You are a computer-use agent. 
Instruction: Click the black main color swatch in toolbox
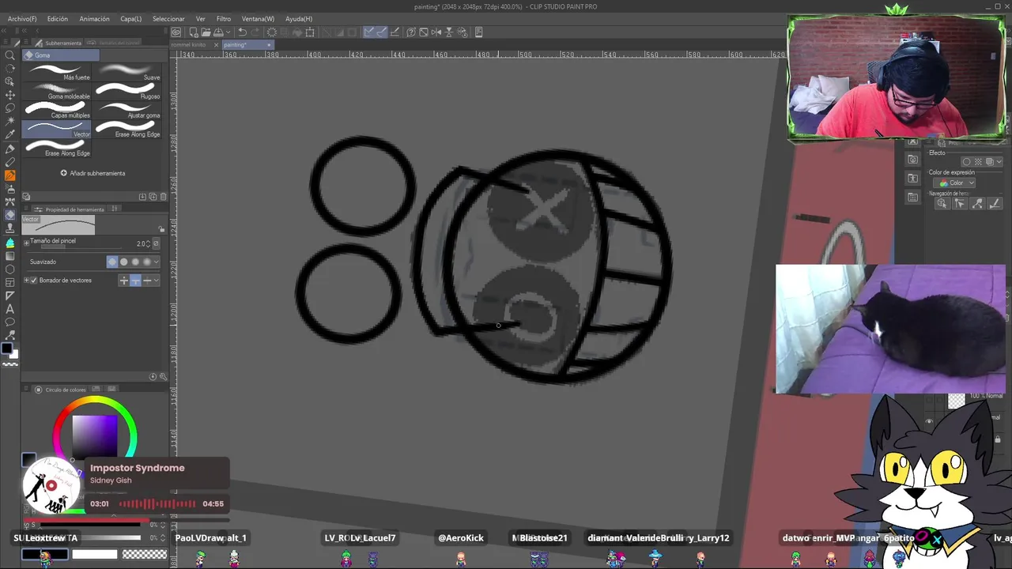tap(7, 349)
